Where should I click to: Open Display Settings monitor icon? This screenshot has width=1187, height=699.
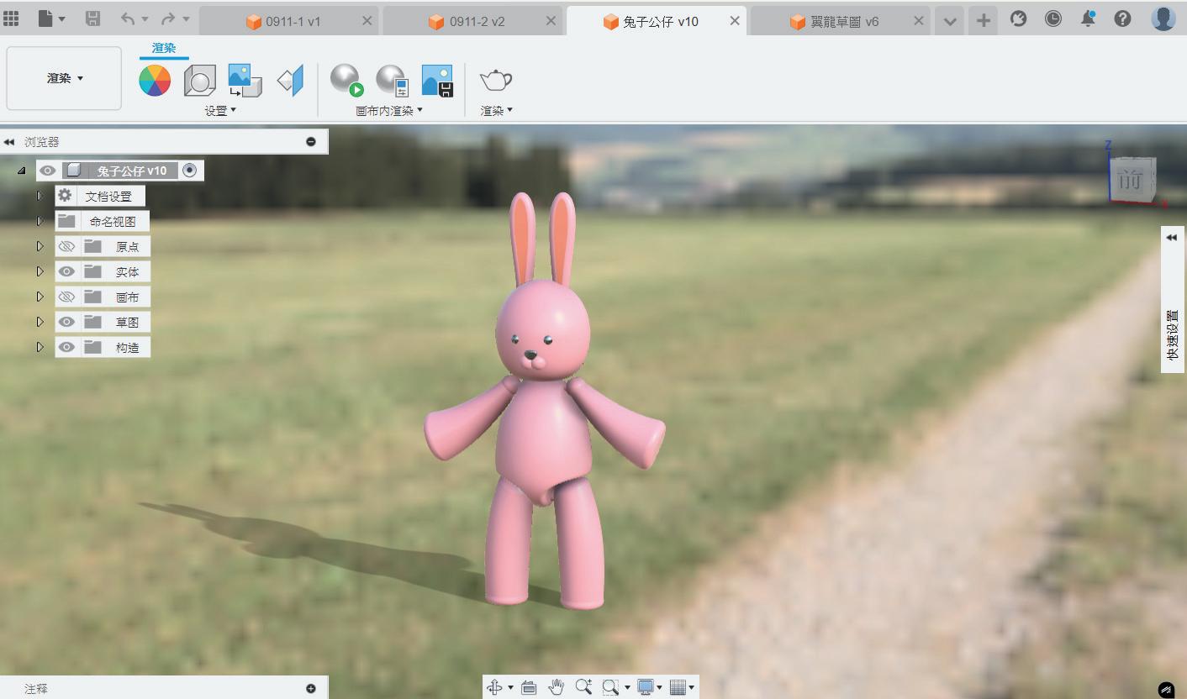(645, 687)
